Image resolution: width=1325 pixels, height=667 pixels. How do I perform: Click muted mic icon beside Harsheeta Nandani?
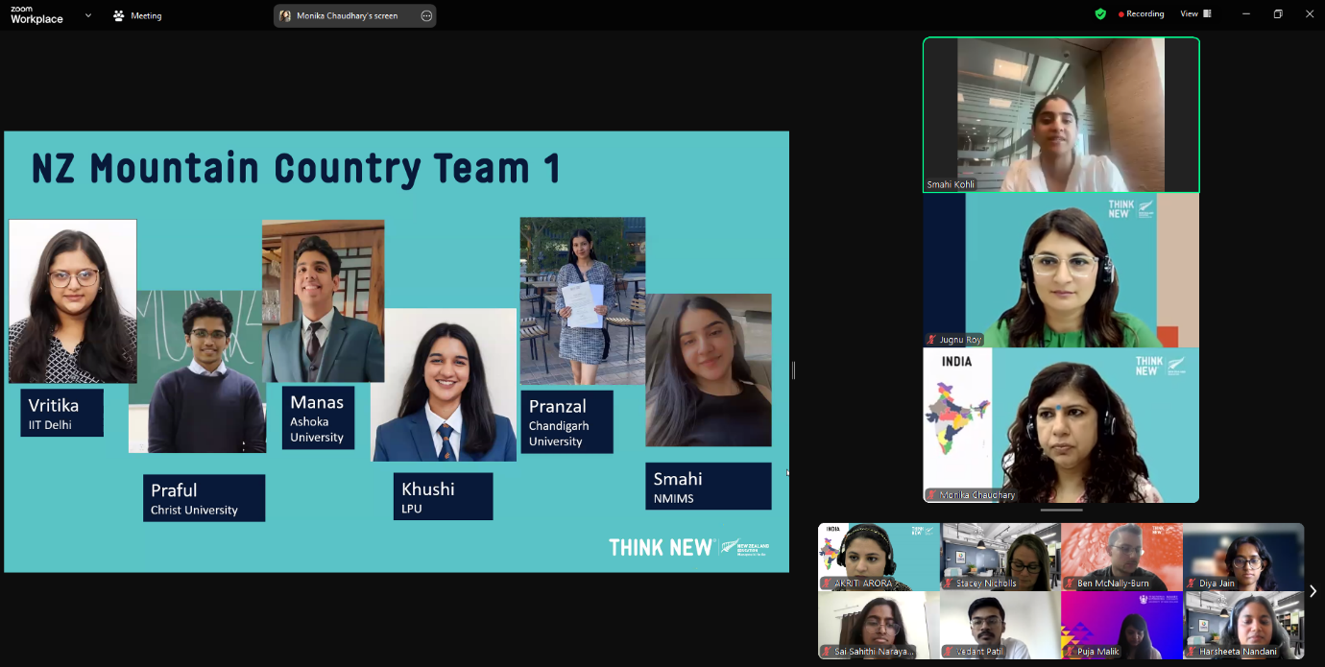pos(1192,652)
